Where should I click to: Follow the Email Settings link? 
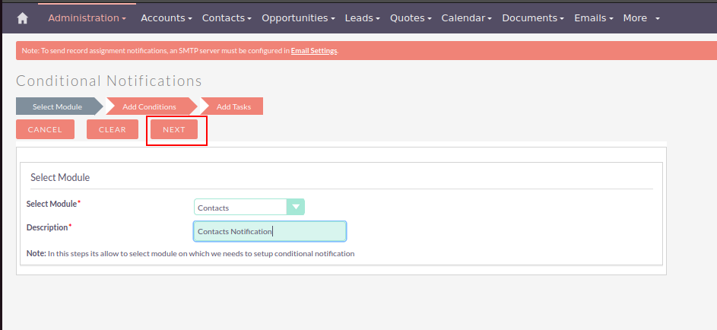coord(314,51)
